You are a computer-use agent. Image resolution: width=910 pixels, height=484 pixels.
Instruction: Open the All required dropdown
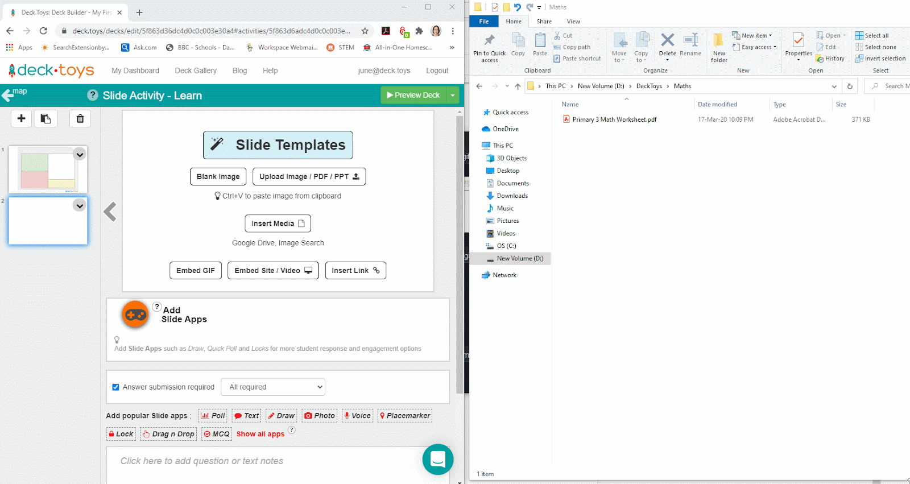[273, 387]
